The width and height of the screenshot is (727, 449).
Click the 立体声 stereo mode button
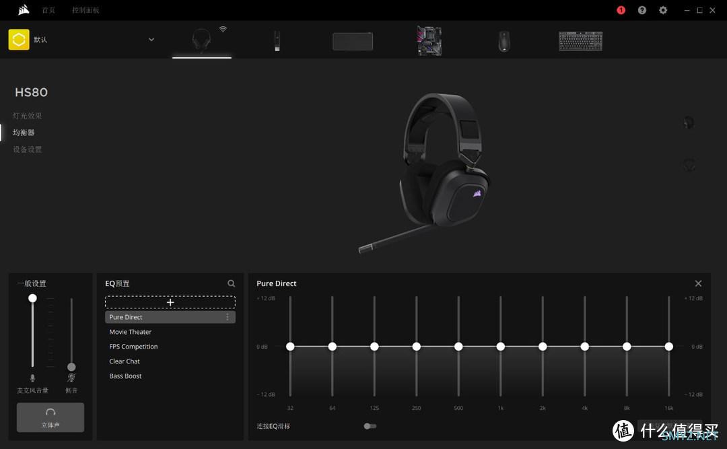pos(50,417)
